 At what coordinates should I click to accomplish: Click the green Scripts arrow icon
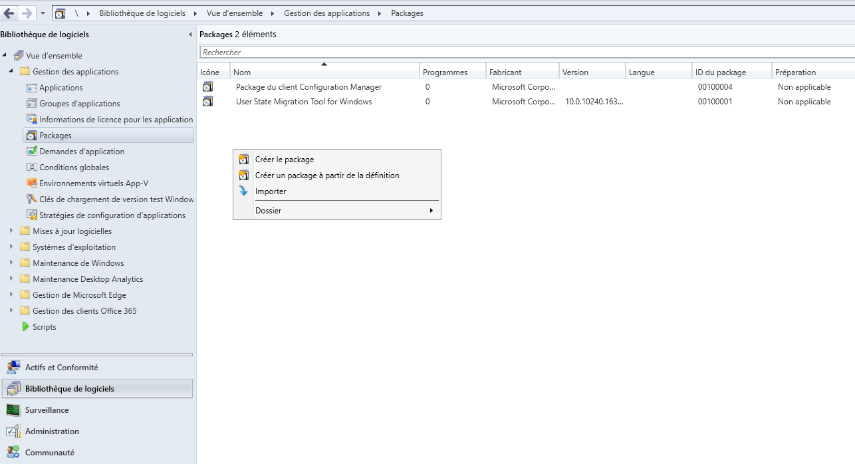[25, 327]
